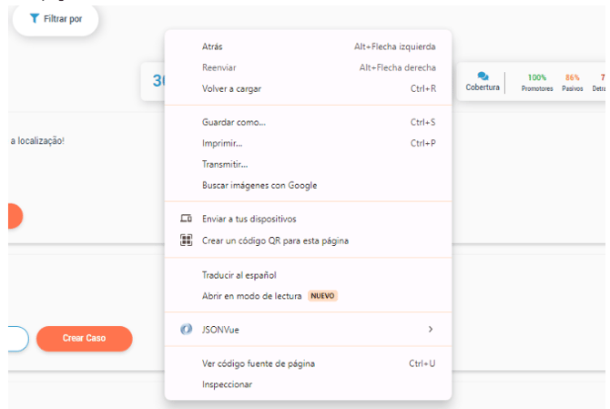Click the JSONVue extension icon

[x=186, y=329]
